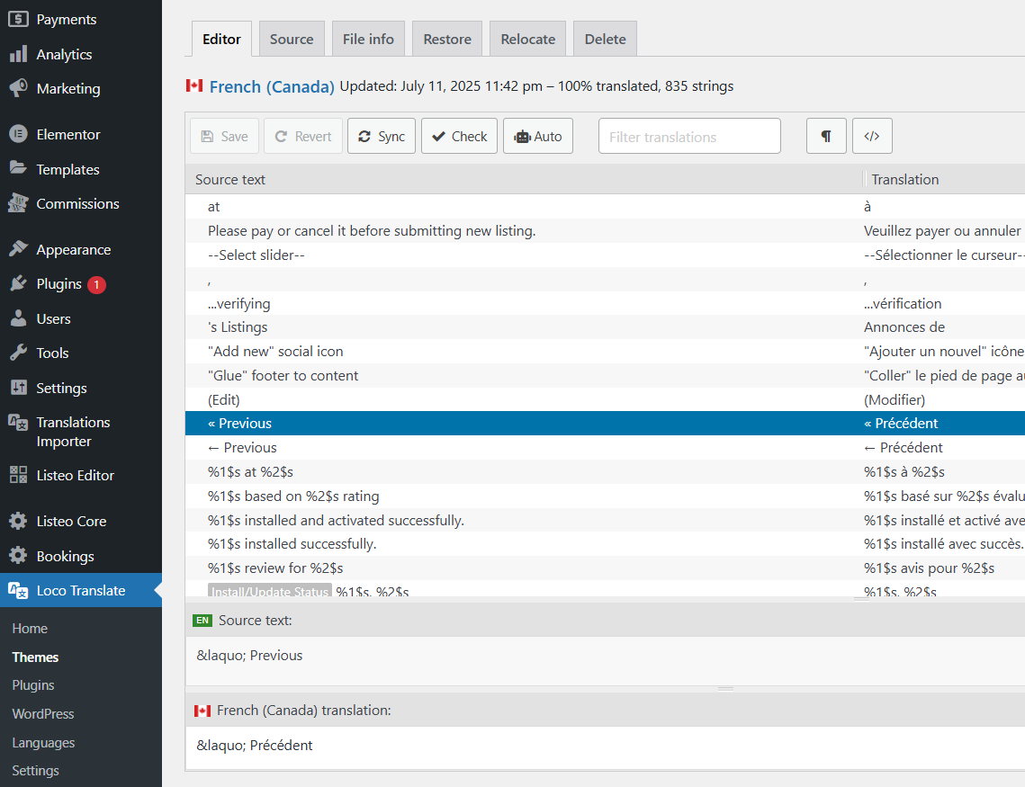Open the Relocate tab
Image resolution: width=1025 pixels, height=787 pixels.
coord(527,40)
